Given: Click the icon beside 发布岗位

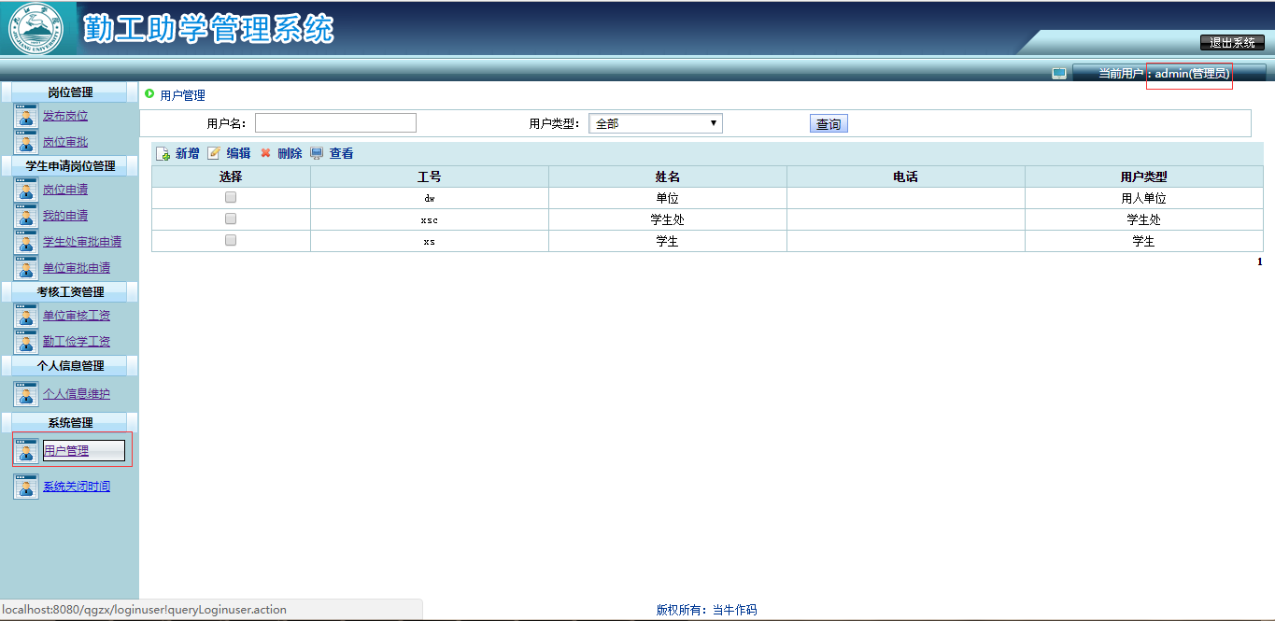Looking at the screenshot, I should click(x=26, y=116).
